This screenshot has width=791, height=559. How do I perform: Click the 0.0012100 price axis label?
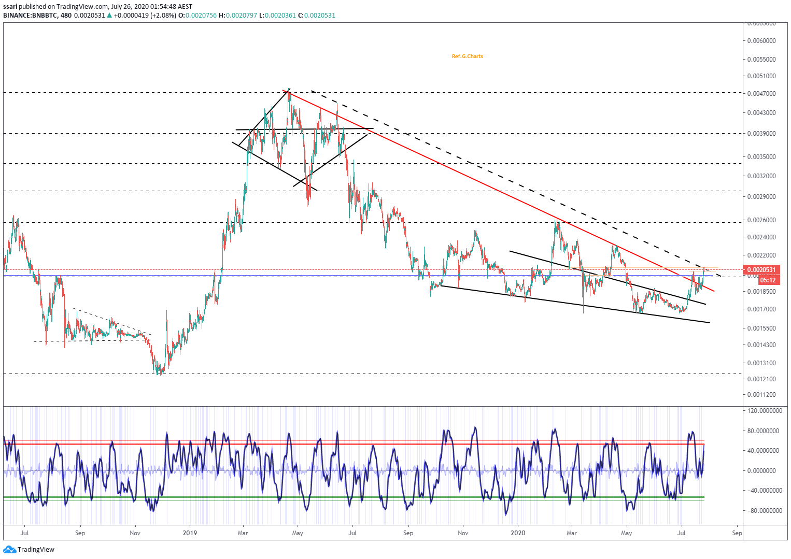click(x=761, y=379)
